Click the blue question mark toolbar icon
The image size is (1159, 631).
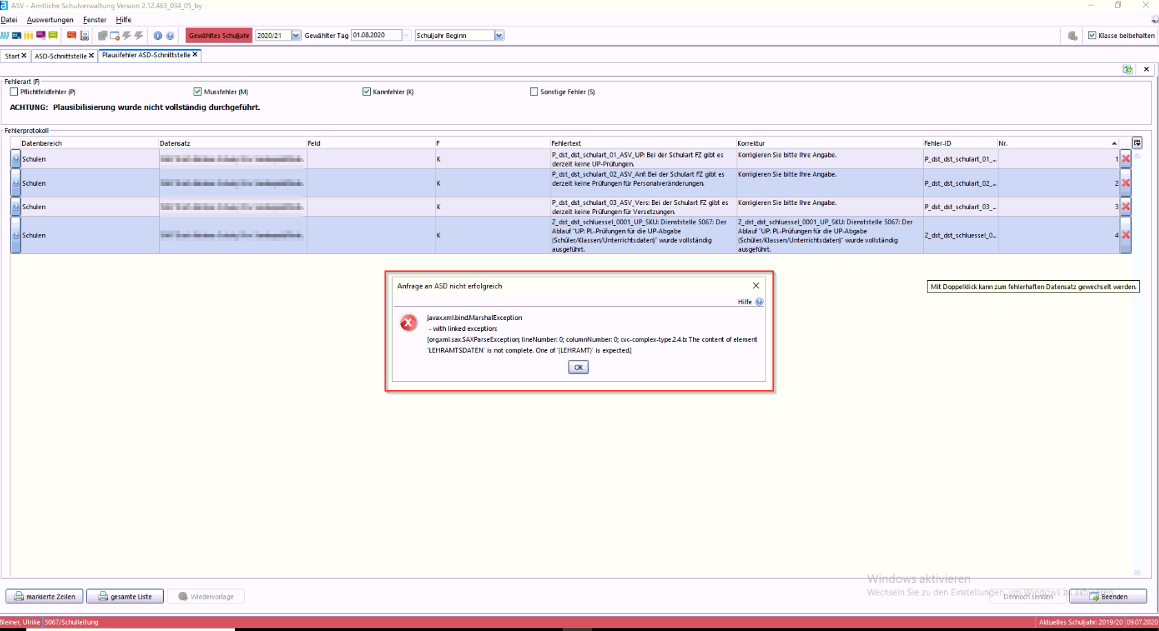pyautogui.click(x=170, y=36)
